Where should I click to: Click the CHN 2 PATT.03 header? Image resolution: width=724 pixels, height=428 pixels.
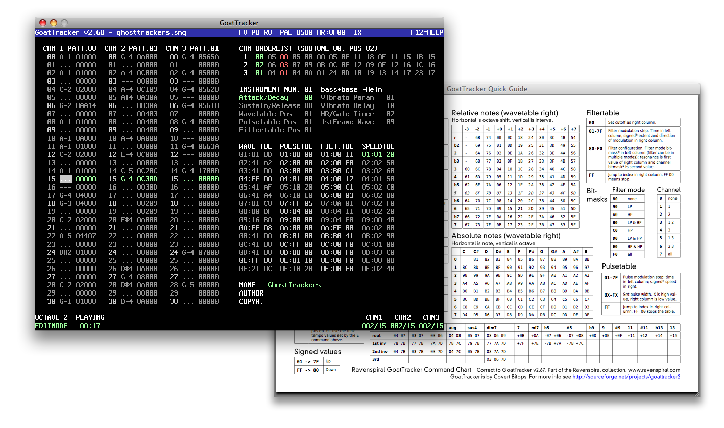(131, 48)
